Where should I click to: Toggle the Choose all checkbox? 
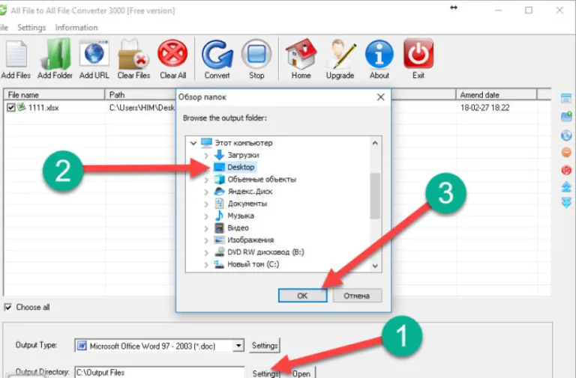[x=8, y=307]
